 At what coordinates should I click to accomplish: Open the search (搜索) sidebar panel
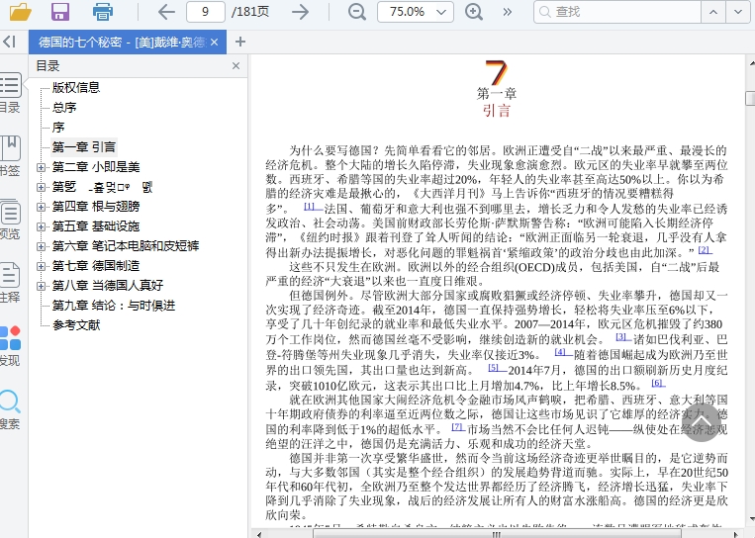click(9, 408)
